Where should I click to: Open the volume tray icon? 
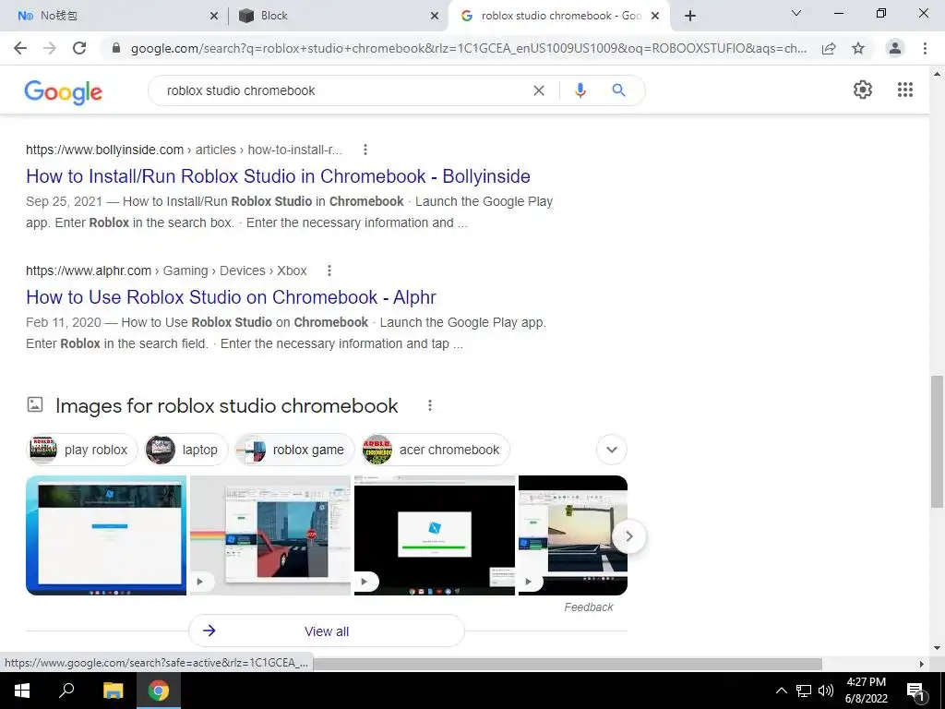(826, 691)
